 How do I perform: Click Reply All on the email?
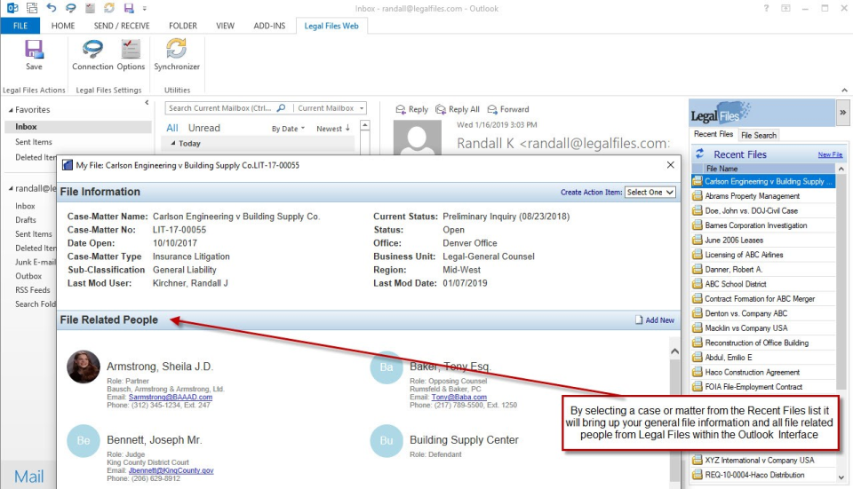(458, 109)
